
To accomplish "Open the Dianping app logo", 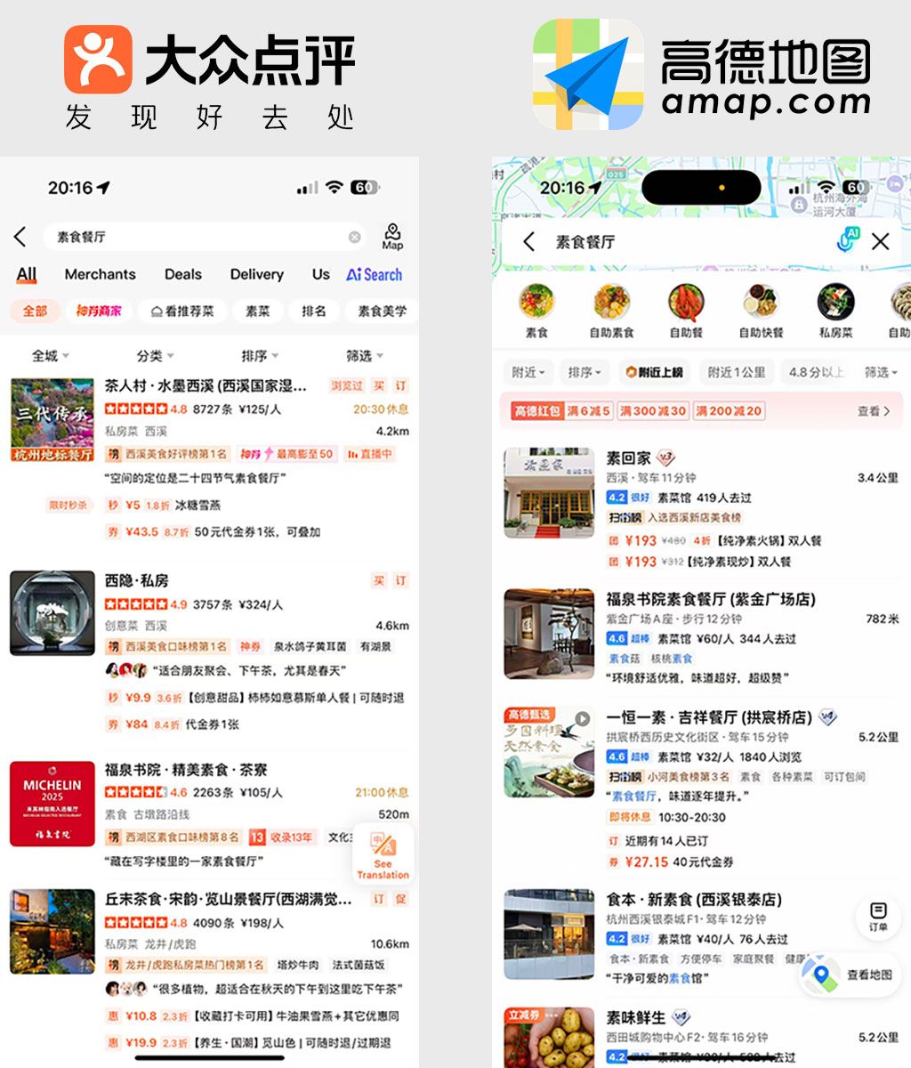I will pos(98,60).
